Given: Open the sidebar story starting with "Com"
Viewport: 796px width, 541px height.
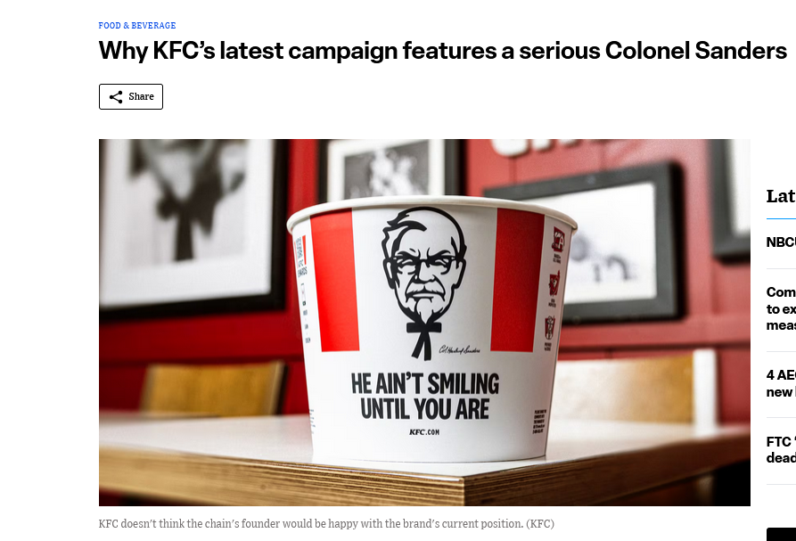Looking at the screenshot, I should (781, 308).
